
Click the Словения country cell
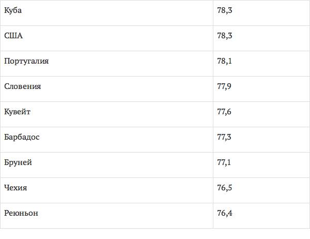(x=22, y=86)
